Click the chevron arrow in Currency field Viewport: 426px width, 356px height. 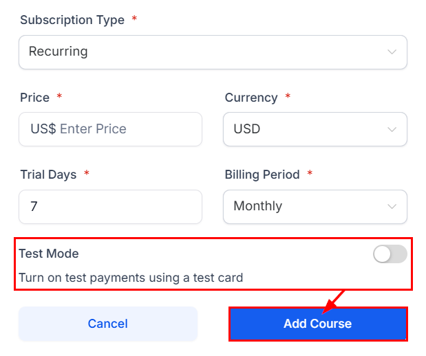[392, 130]
